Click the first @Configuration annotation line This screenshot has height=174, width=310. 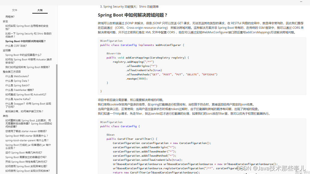(x=111, y=41)
